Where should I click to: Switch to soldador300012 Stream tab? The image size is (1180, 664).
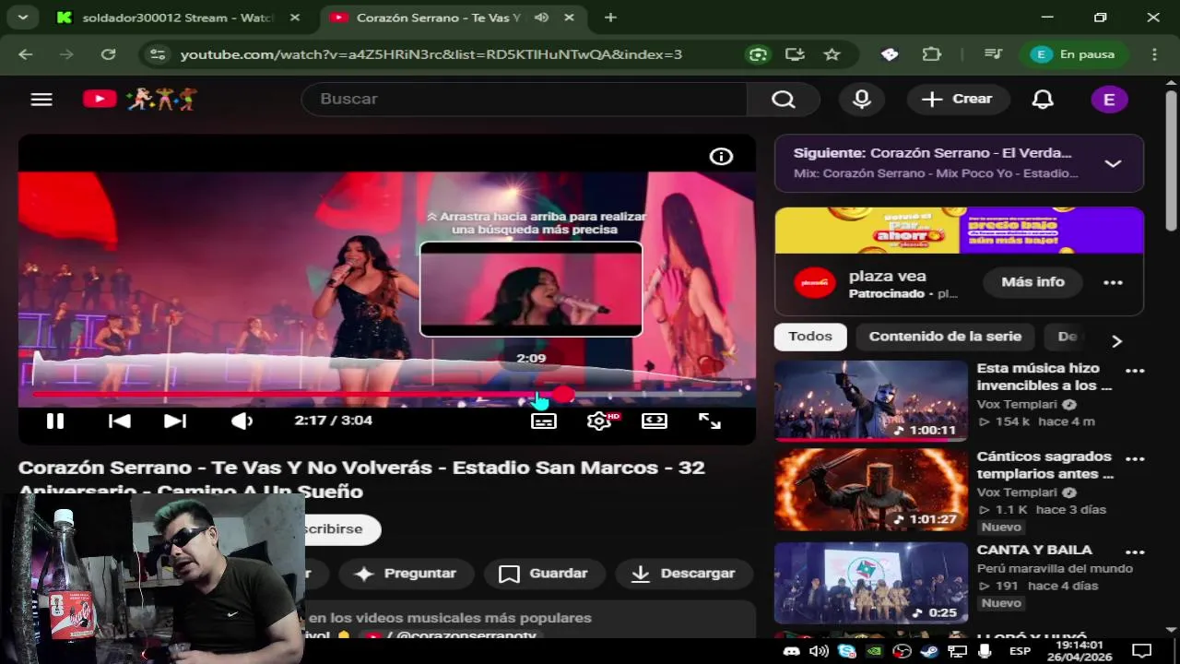(178, 18)
